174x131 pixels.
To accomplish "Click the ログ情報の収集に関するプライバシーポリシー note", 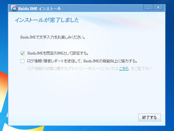I will click(89, 68).
